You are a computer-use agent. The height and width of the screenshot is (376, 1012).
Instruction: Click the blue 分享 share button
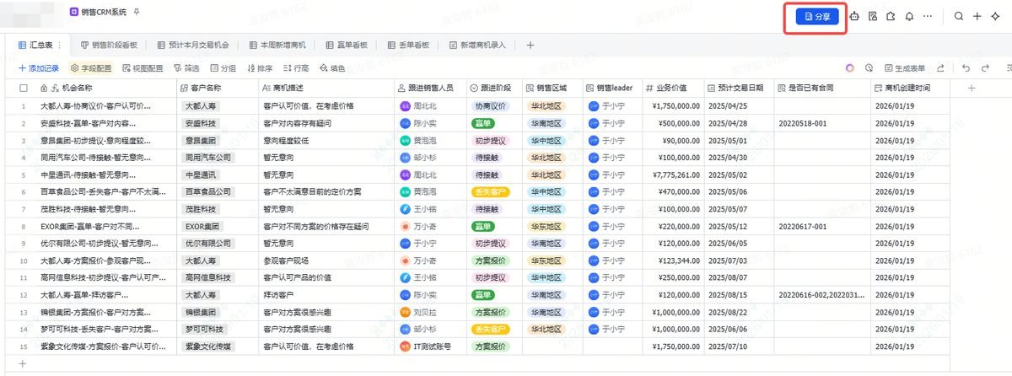817,16
